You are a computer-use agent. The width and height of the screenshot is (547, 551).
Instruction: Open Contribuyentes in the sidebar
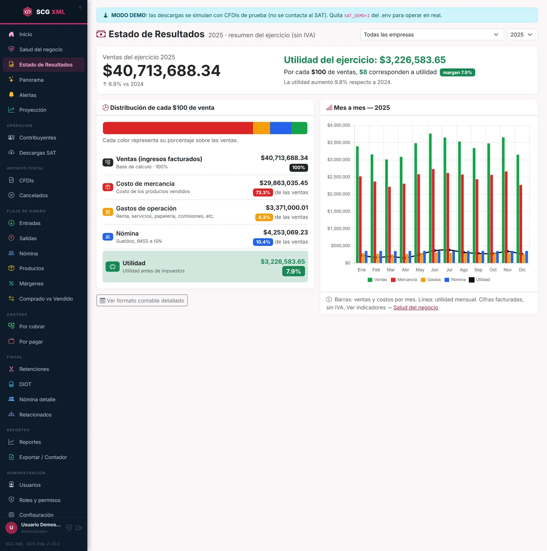[44, 137]
